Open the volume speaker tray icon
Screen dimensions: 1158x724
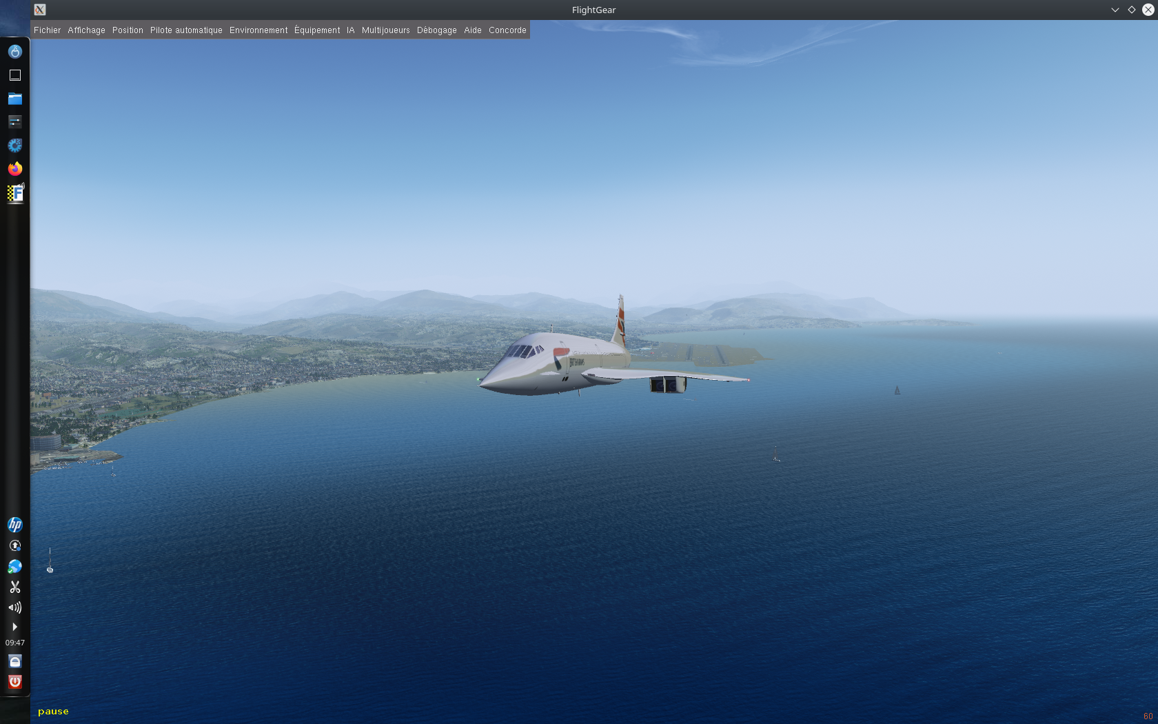(15, 607)
